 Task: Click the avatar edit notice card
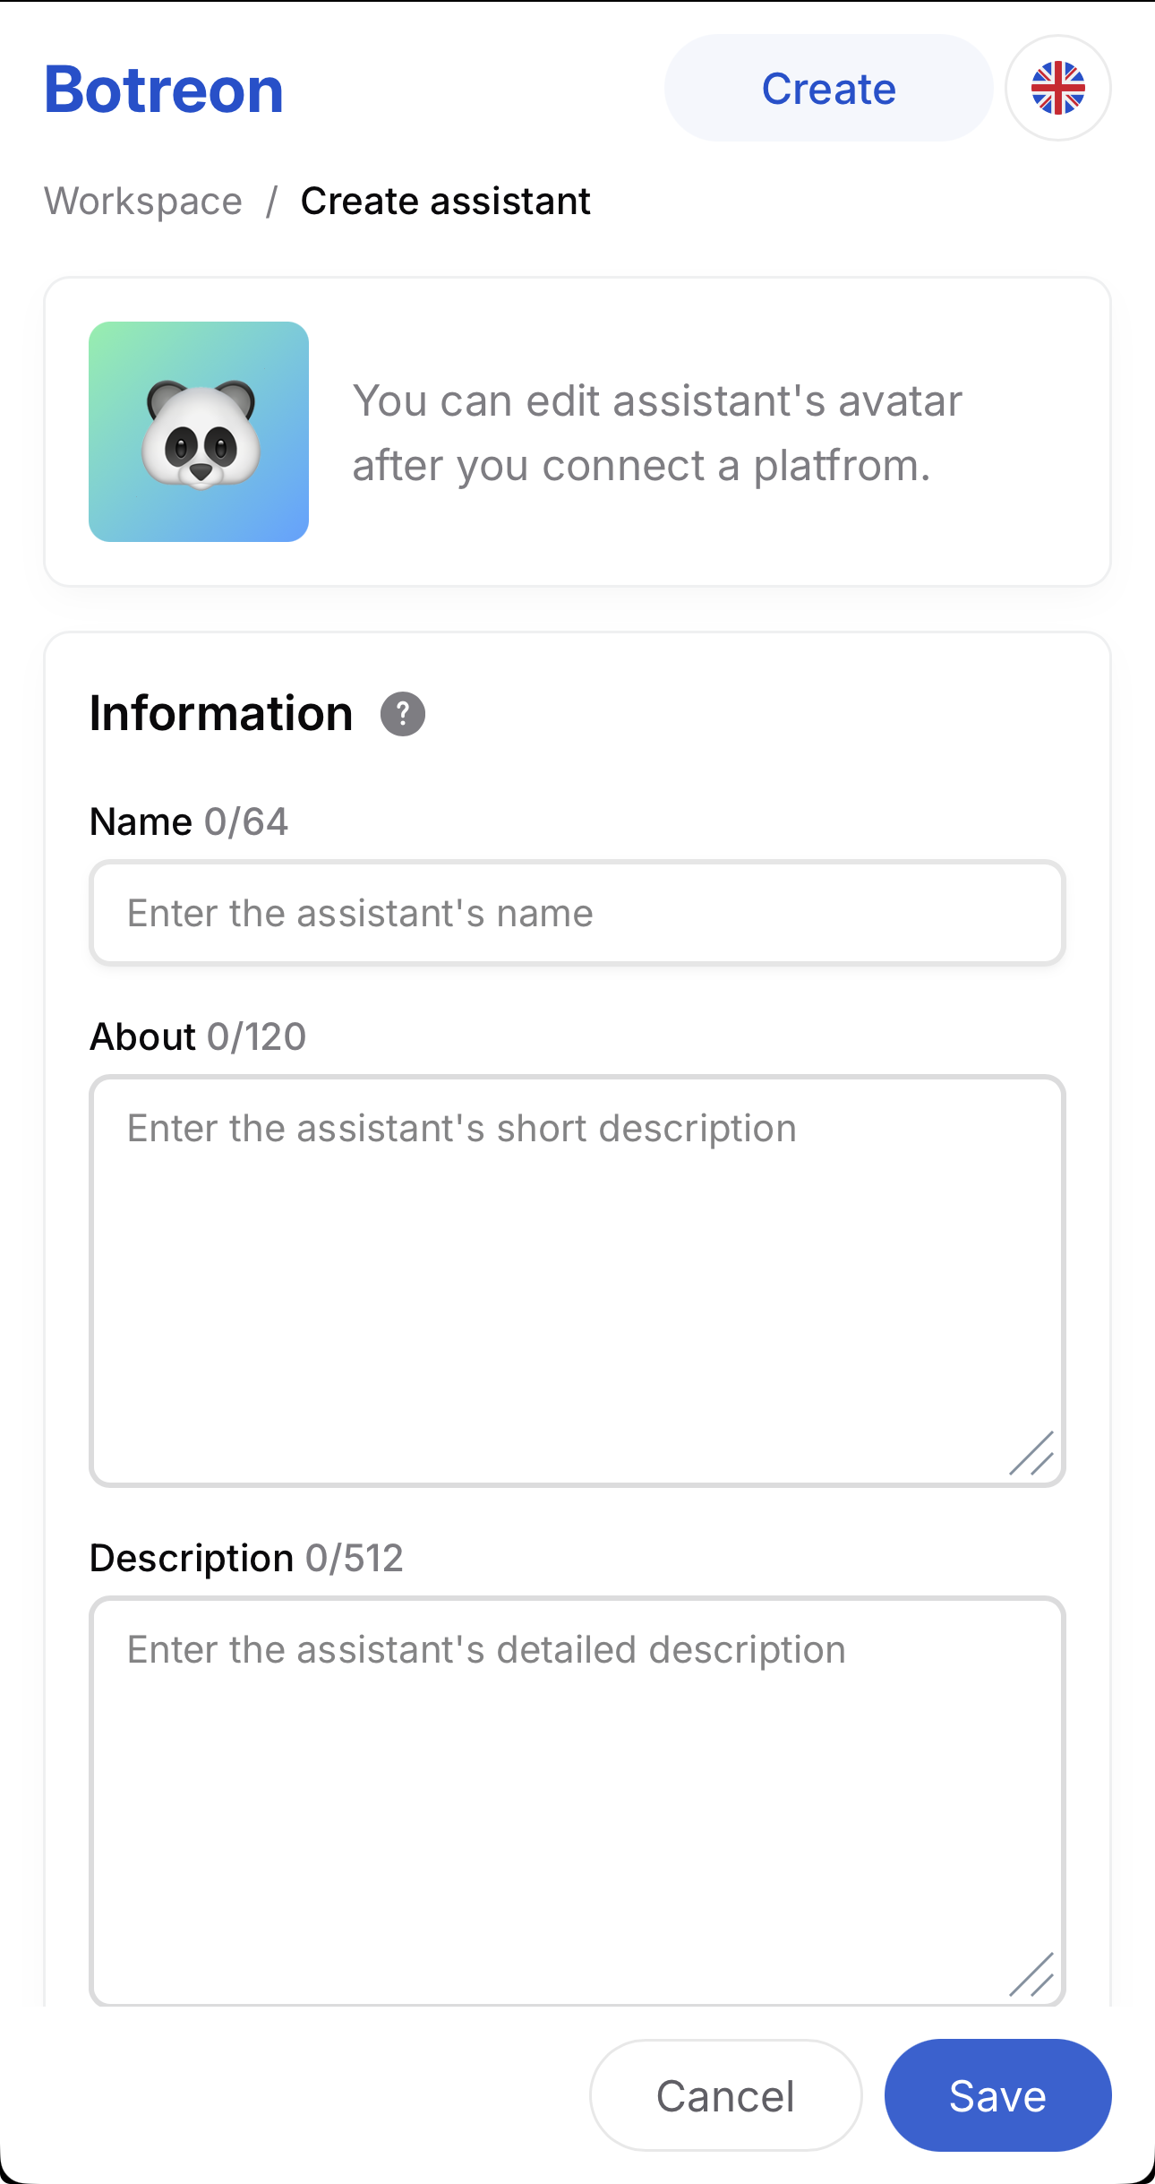click(577, 431)
